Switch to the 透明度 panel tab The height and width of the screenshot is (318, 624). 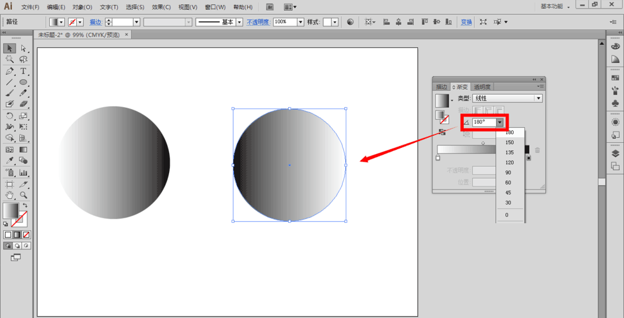[482, 87]
